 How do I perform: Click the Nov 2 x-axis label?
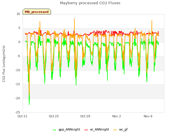click(x=117, y=116)
